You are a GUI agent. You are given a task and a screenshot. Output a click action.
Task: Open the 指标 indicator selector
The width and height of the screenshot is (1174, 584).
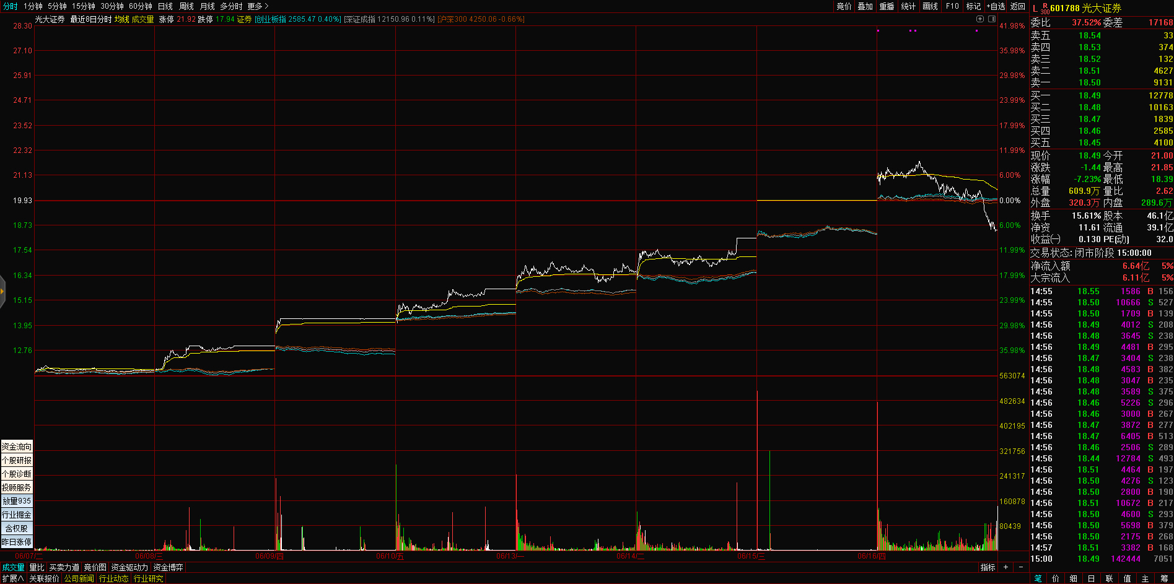click(988, 567)
